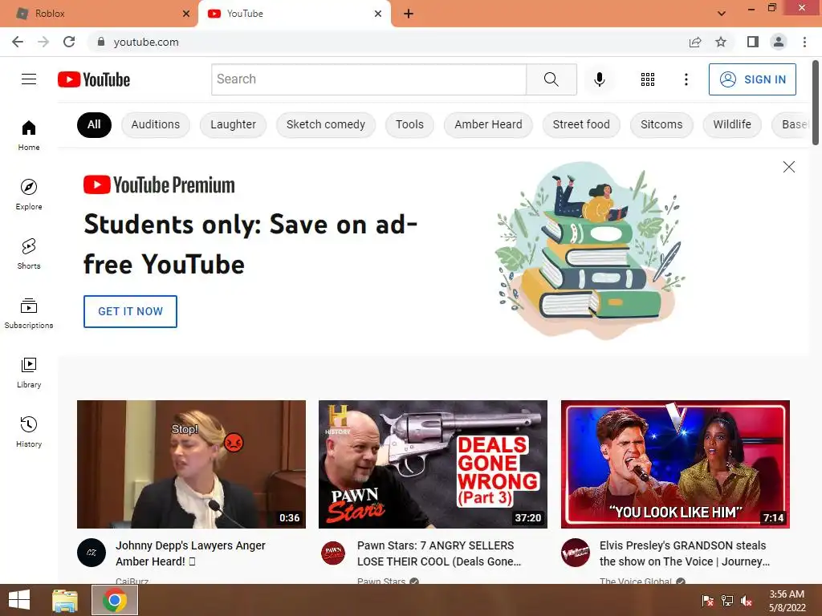Open The Voice Global channel avatar
822x616 pixels.
tap(575, 553)
